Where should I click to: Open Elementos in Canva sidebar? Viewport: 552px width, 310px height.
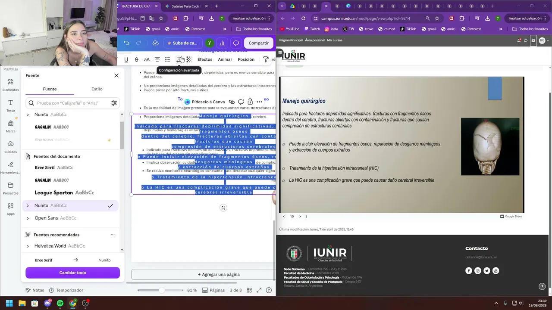tap(10, 85)
